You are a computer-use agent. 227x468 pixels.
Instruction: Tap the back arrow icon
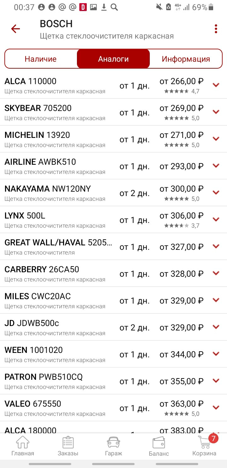point(15,29)
